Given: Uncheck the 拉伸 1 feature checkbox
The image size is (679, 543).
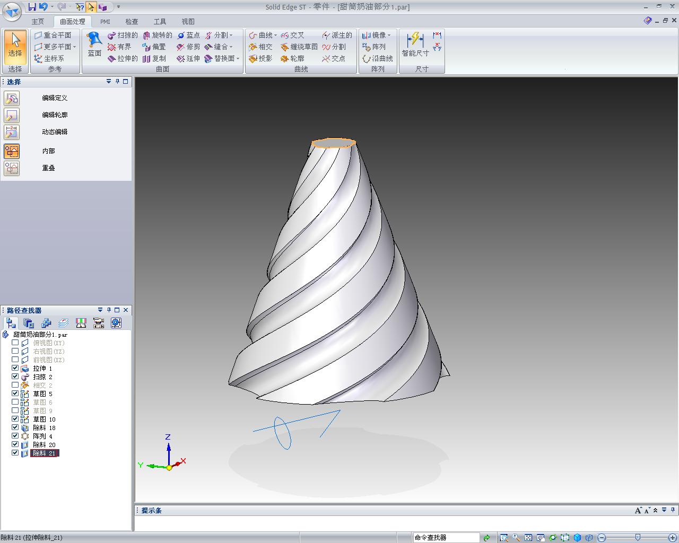Looking at the screenshot, I should pos(15,368).
